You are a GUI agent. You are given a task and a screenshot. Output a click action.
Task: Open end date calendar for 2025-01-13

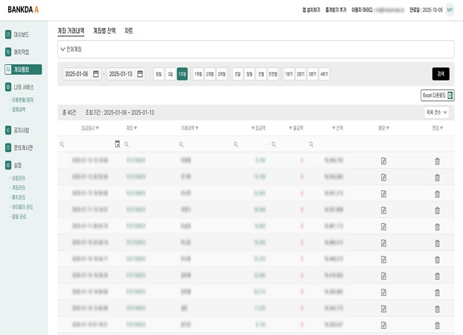click(140, 74)
